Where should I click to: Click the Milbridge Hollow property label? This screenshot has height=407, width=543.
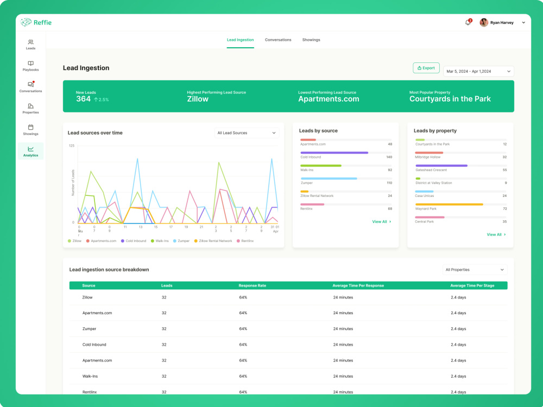pyautogui.click(x=428, y=157)
